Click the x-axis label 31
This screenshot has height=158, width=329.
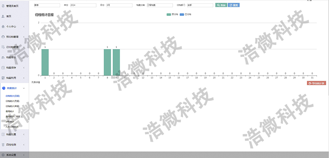pos(312,77)
